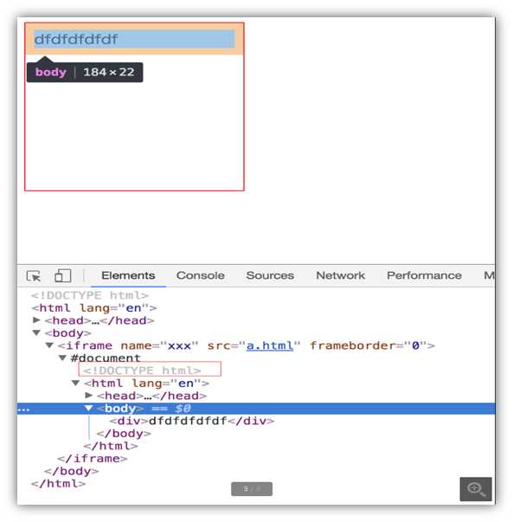Viewport: 513px width, 522px height.
Task: Collapse the iframe element arrow
Action: coord(49,345)
